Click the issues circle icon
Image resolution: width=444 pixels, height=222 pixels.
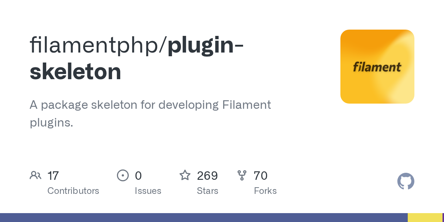[x=122, y=175]
